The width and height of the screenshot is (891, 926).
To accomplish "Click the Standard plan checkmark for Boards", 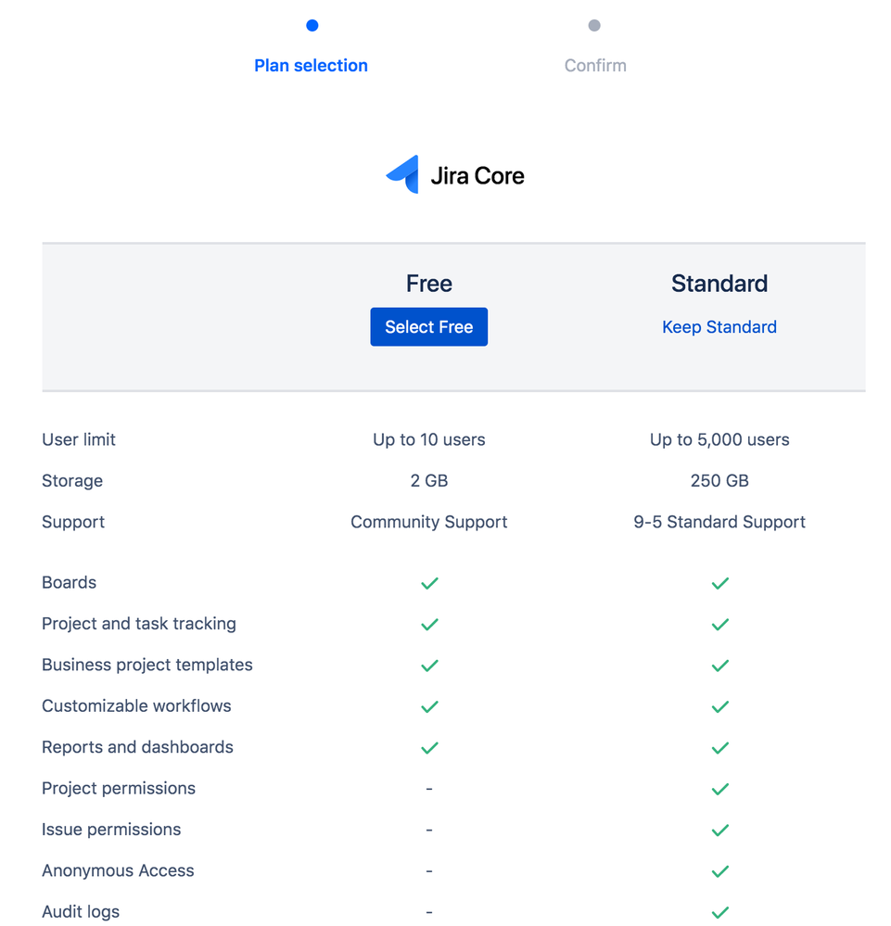I will tap(719, 583).
